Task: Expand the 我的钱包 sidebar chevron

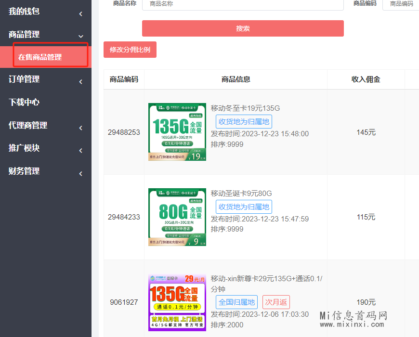Action: pyautogui.click(x=80, y=13)
